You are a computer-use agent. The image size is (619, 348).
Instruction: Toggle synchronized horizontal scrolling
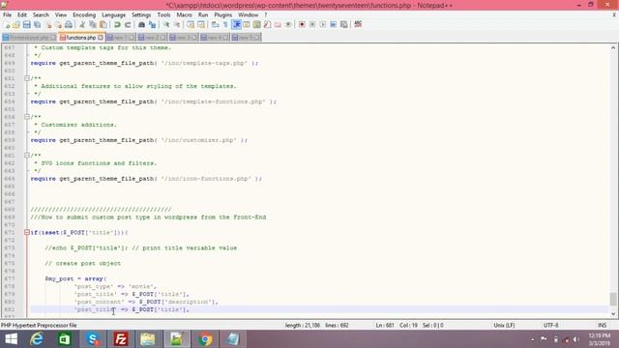point(201,25)
